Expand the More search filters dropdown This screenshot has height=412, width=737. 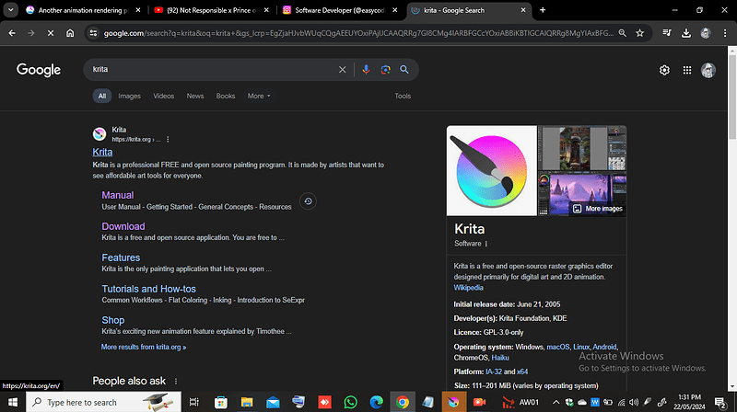(x=259, y=96)
